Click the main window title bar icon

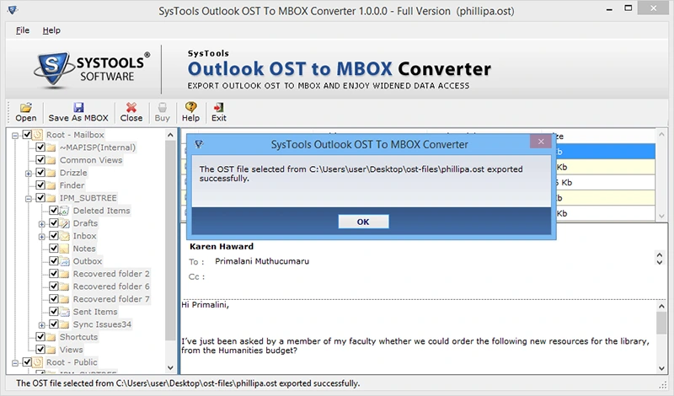point(13,10)
